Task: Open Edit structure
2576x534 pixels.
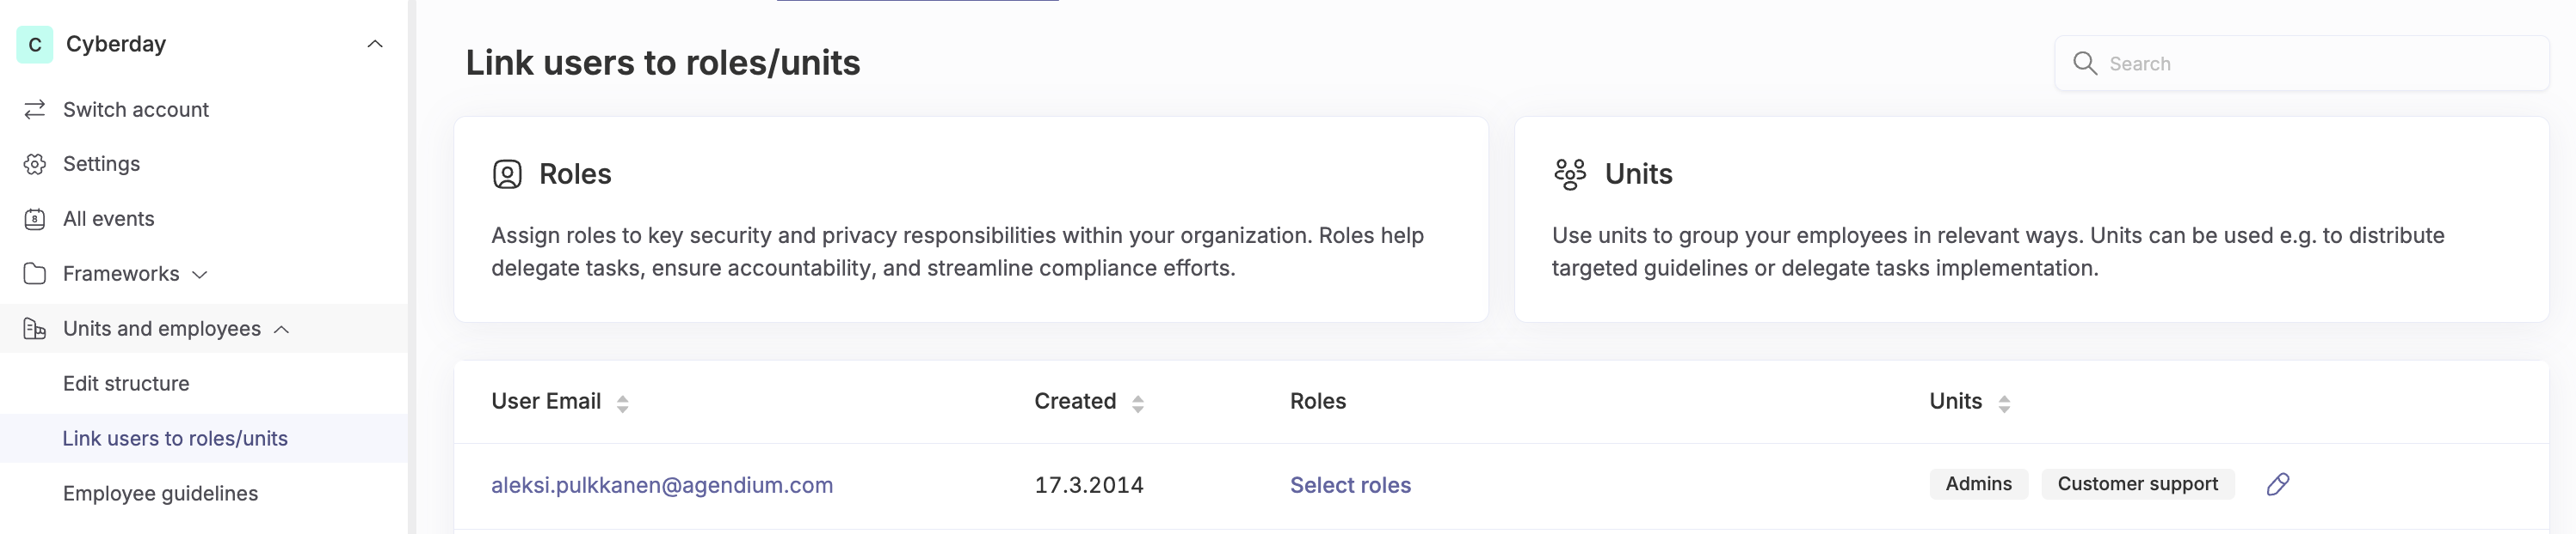Action: coord(126,383)
